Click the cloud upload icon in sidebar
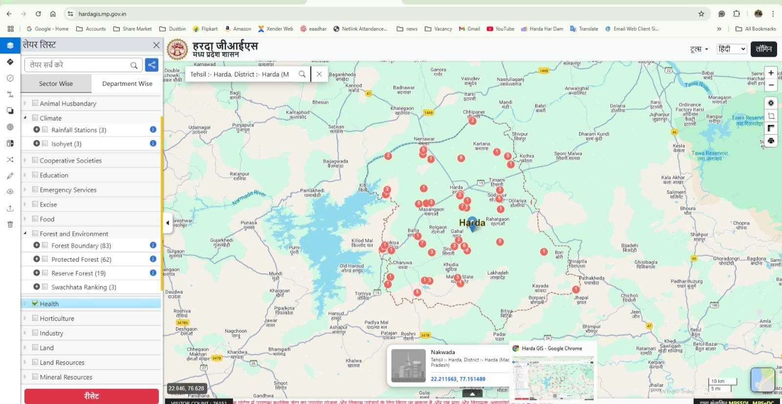The height and width of the screenshot is (404, 782). (x=10, y=192)
